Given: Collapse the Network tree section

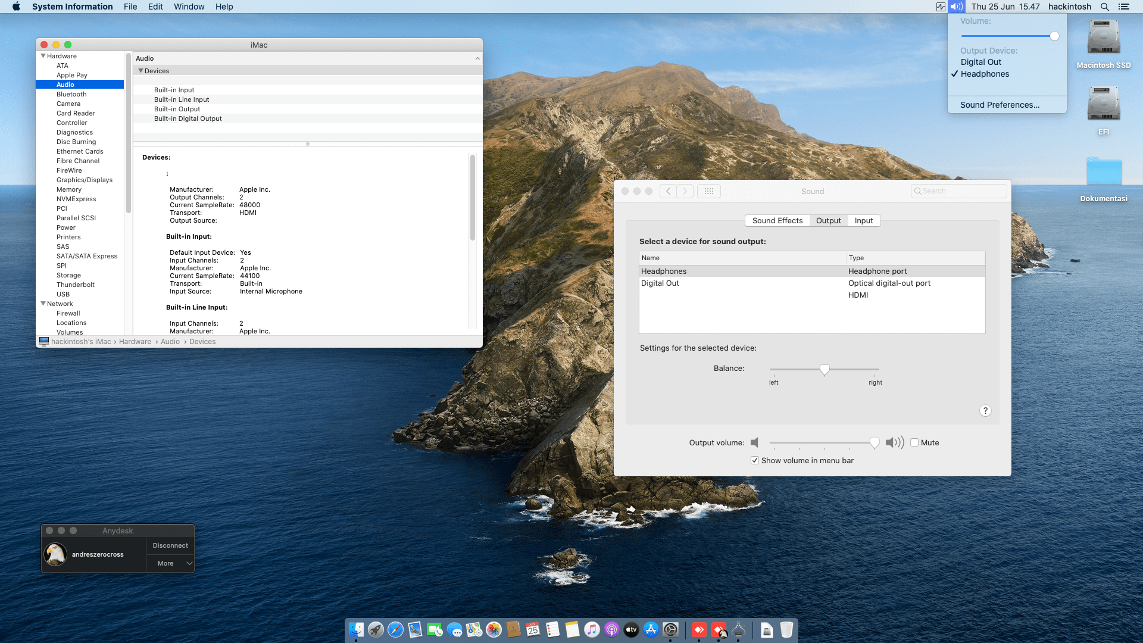Looking at the screenshot, I should click(43, 304).
